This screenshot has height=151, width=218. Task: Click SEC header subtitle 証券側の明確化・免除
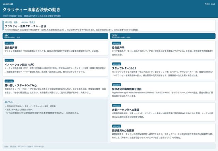tap(12, 37)
